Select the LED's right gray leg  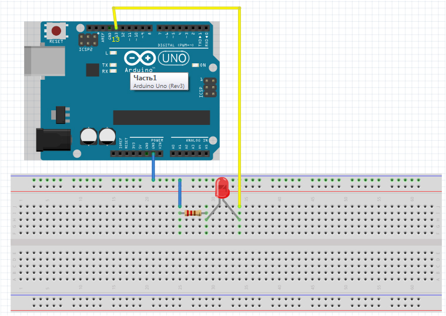coord(232,209)
